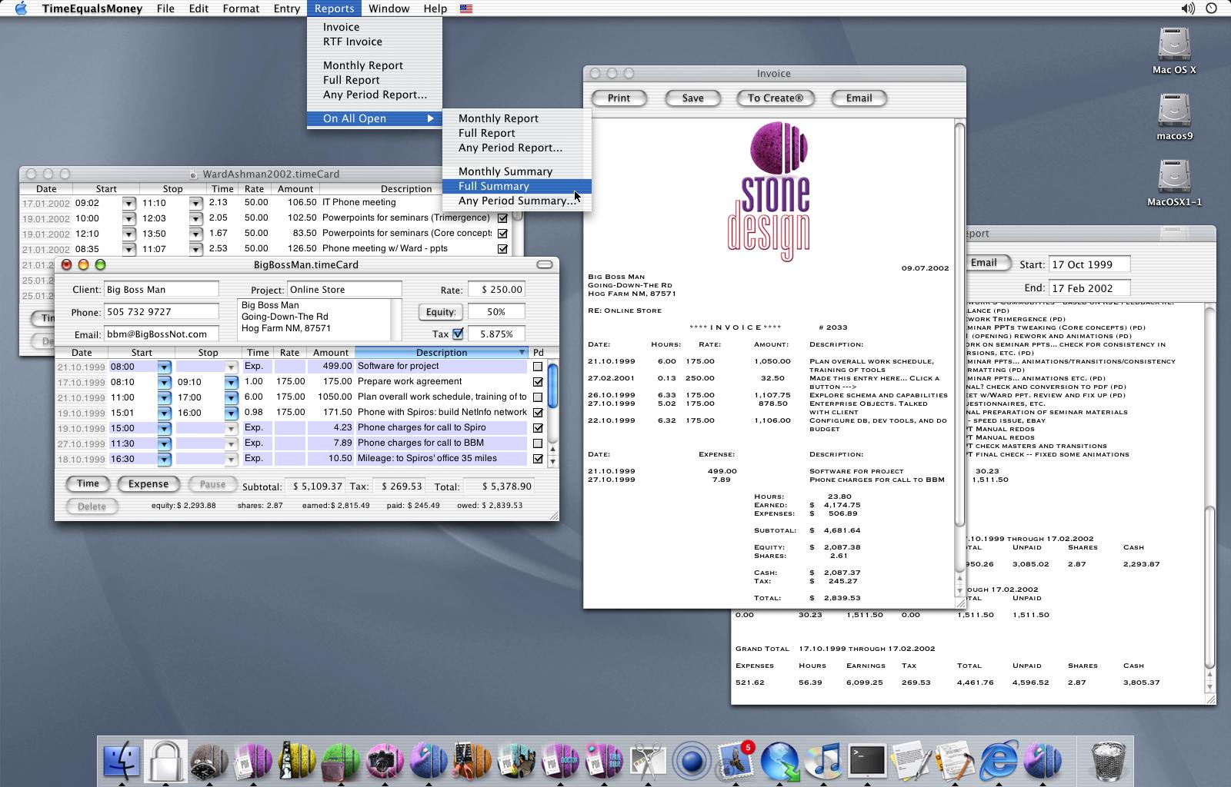Open the PDF Doctor stone icon in dock
Image resolution: width=1231 pixels, height=787 pixels.
560,760
